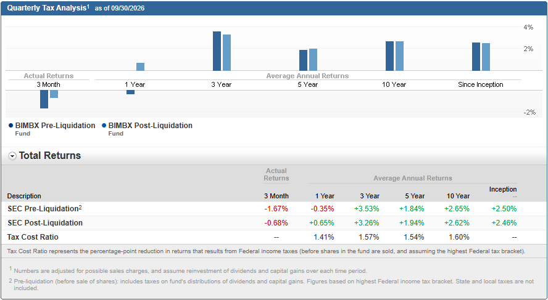
Task: Click the '1 Year' table column header
Action: (324, 196)
